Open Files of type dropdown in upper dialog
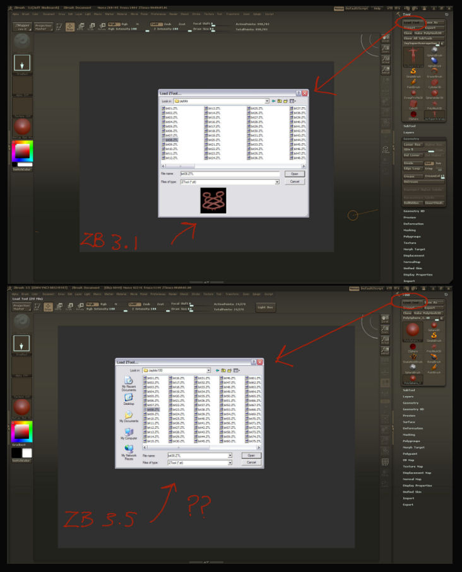 tap(277, 182)
